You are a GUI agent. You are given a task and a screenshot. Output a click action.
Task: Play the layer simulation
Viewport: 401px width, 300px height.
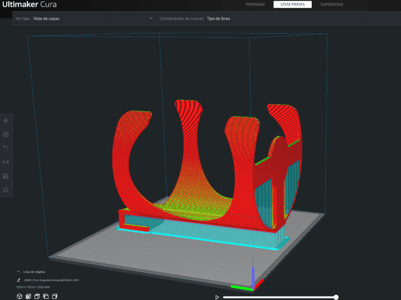click(x=217, y=297)
